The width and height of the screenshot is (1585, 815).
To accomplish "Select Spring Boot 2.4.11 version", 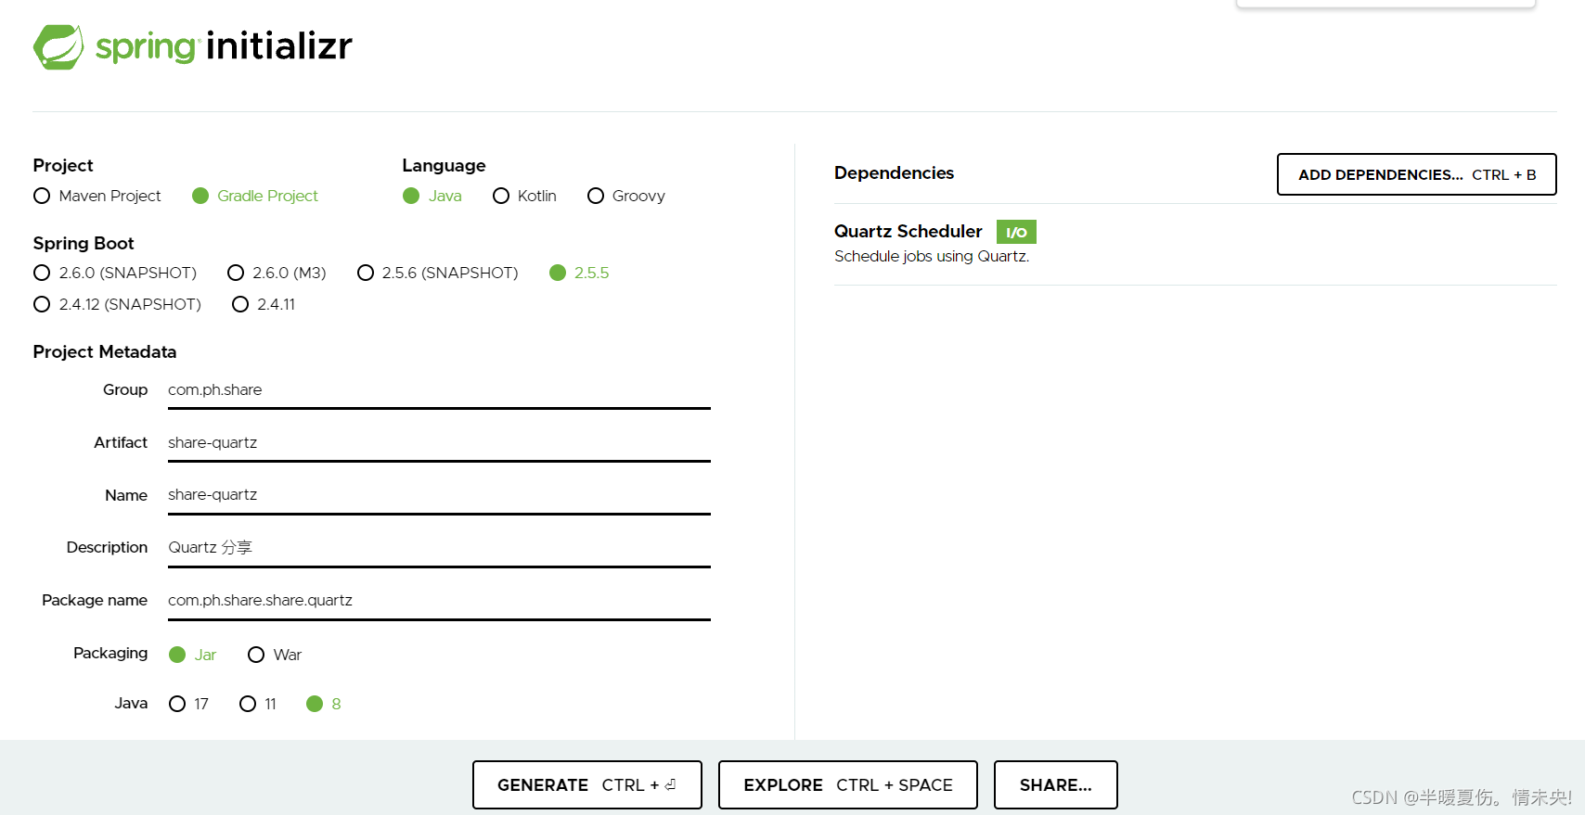I will point(264,304).
